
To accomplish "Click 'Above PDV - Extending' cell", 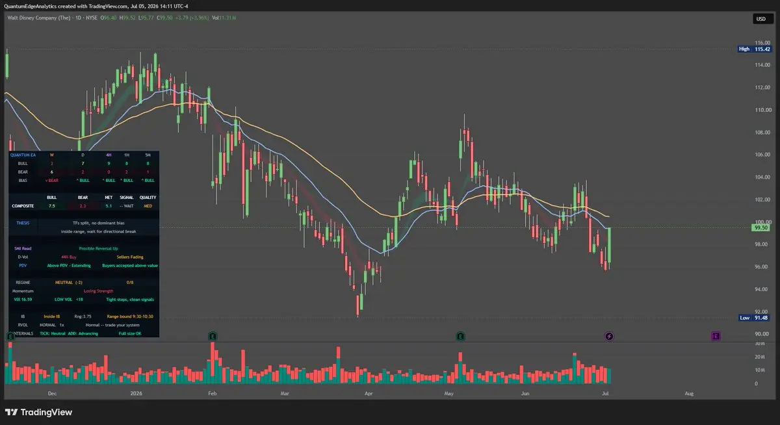I will pyautogui.click(x=69, y=265).
